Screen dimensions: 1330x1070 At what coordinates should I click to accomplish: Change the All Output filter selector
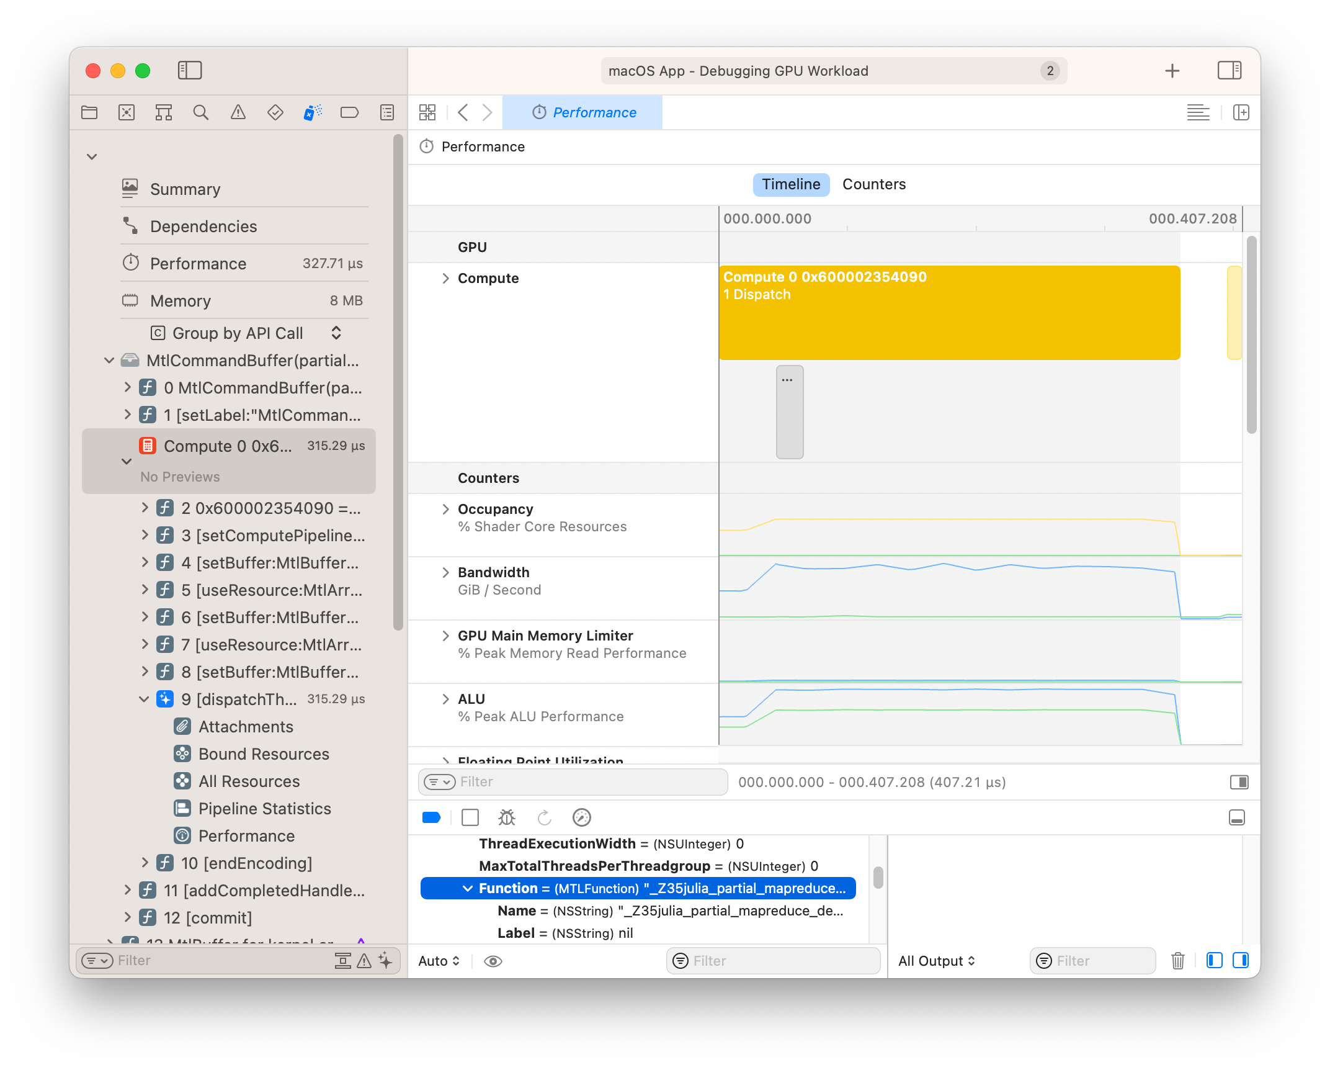pyautogui.click(x=937, y=960)
